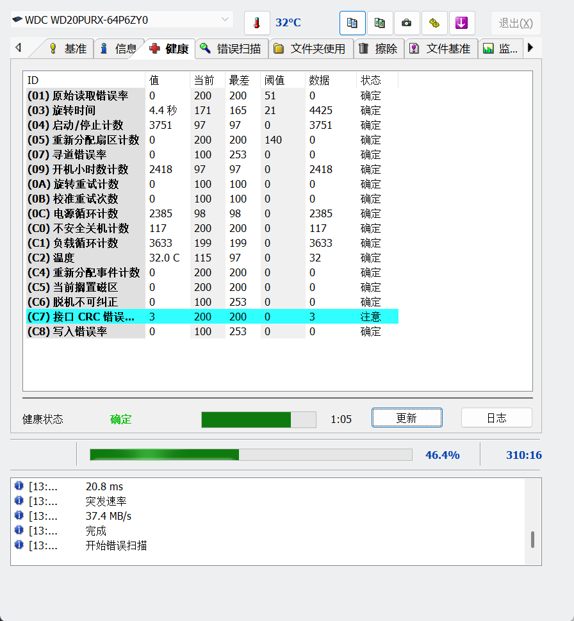Click the camera save screenshot icon
The image size is (574, 621).
point(407,23)
